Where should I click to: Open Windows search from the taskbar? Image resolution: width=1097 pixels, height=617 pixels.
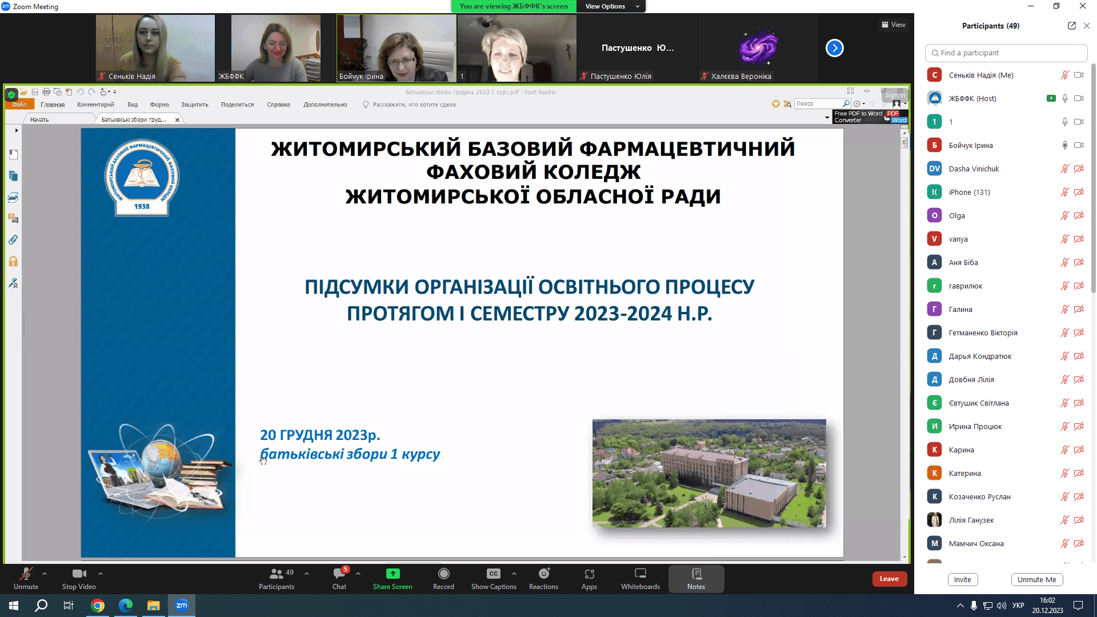[x=41, y=606]
